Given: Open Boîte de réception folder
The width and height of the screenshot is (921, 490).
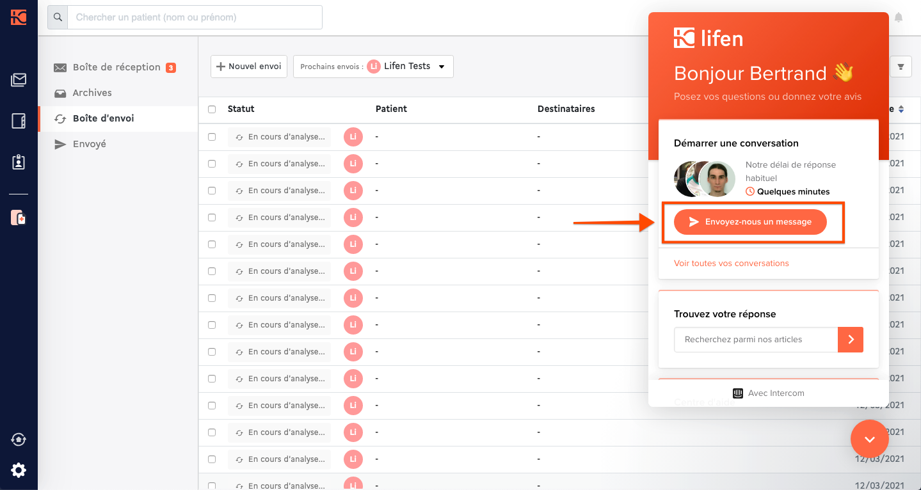Looking at the screenshot, I should pos(118,67).
